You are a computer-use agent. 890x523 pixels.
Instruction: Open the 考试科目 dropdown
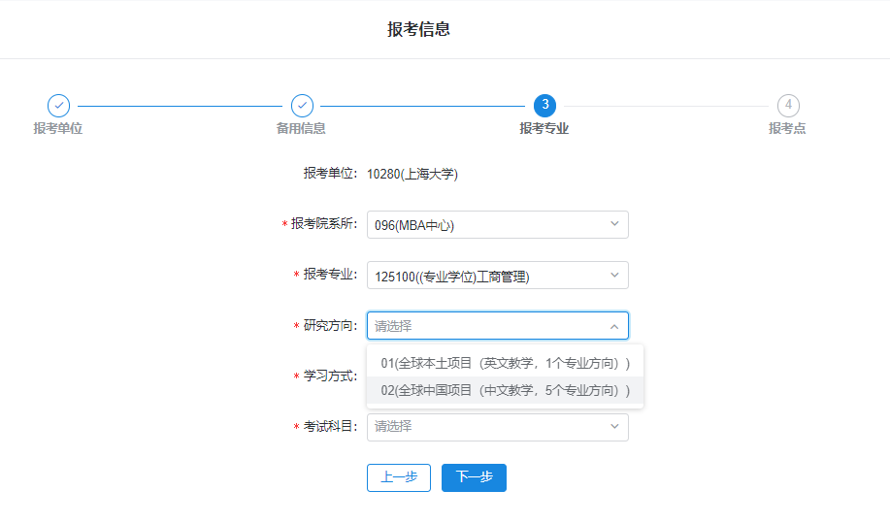(x=498, y=427)
